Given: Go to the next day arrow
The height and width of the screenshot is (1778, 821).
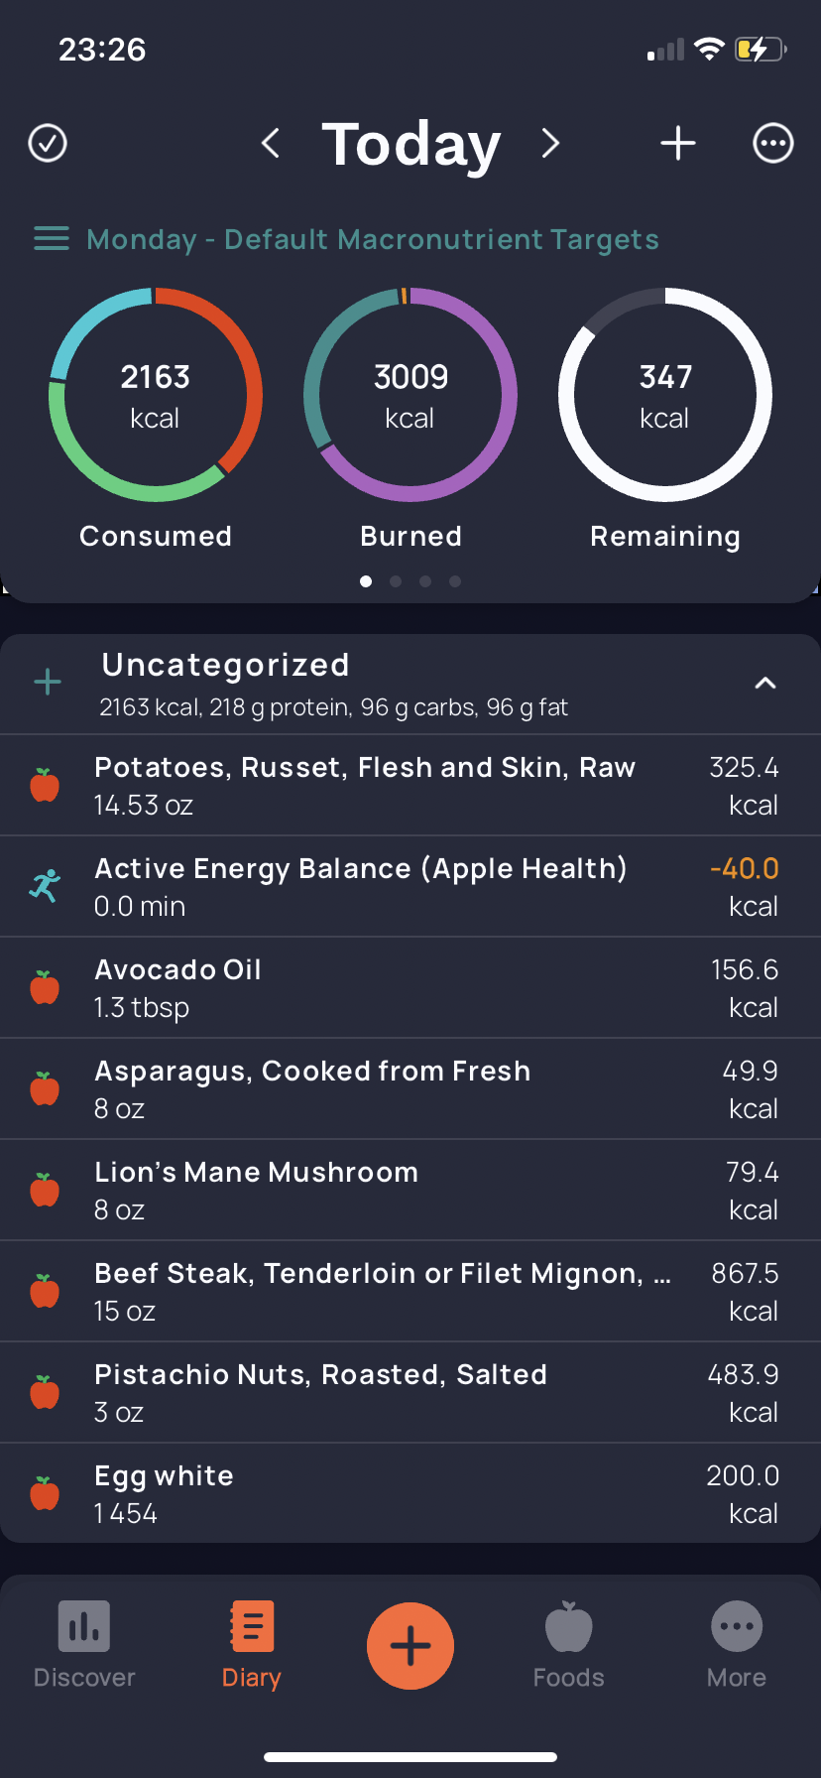Looking at the screenshot, I should click(x=551, y=143).
